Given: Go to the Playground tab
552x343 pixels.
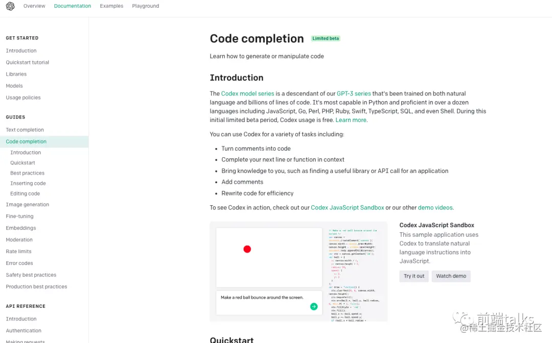Looking at the screenshot, I should point(145,6).
